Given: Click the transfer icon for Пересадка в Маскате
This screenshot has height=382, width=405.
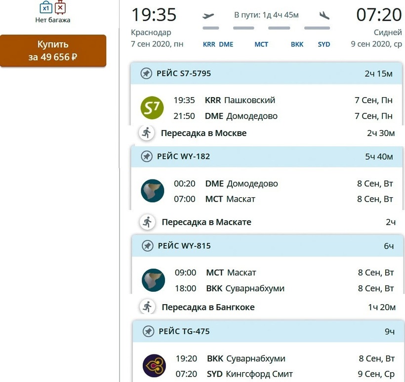Looking at the screenshot, I should tap(147, 222).
